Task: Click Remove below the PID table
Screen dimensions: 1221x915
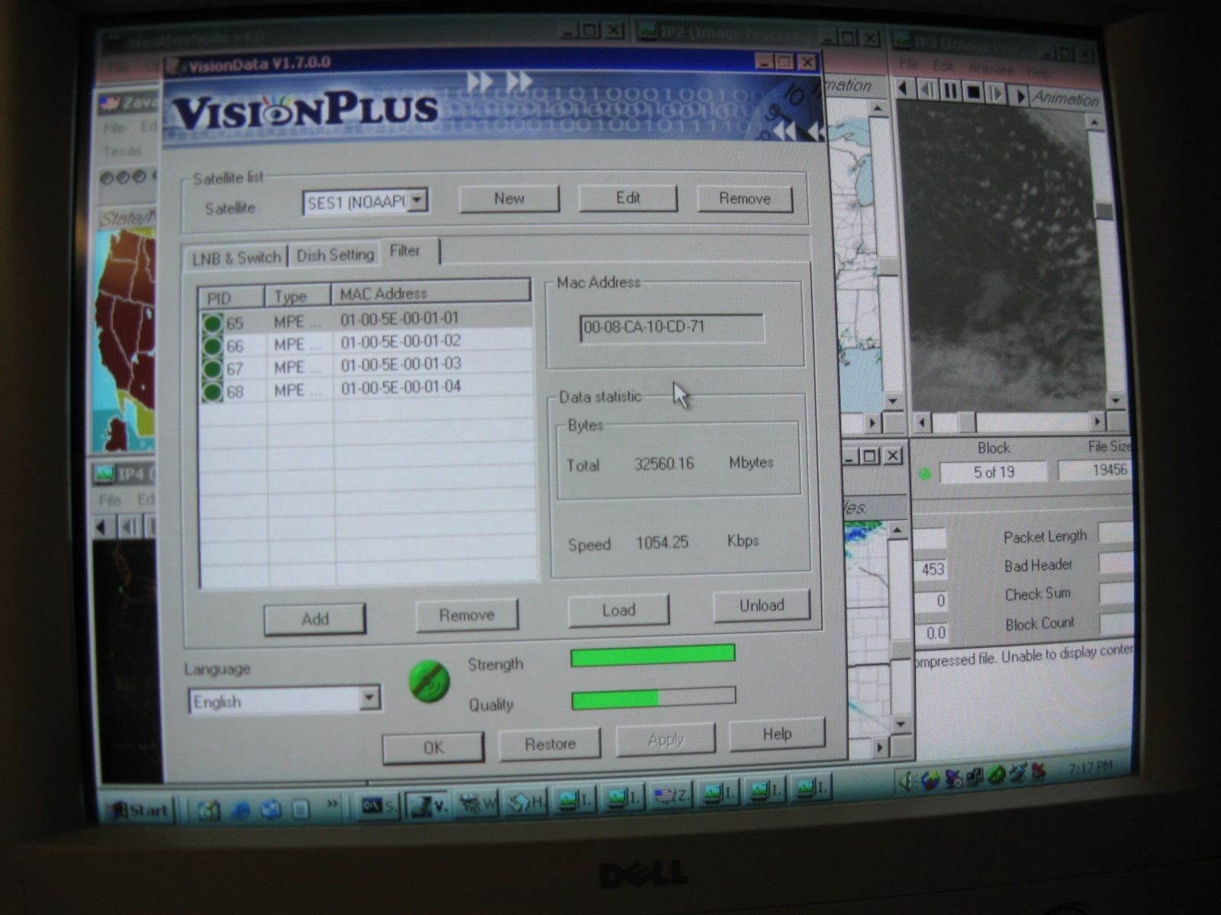Action: [467, 615]
